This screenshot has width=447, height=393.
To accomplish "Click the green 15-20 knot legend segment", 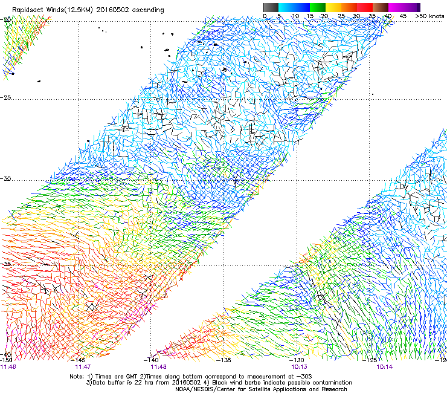I will (x=318, y=7).
